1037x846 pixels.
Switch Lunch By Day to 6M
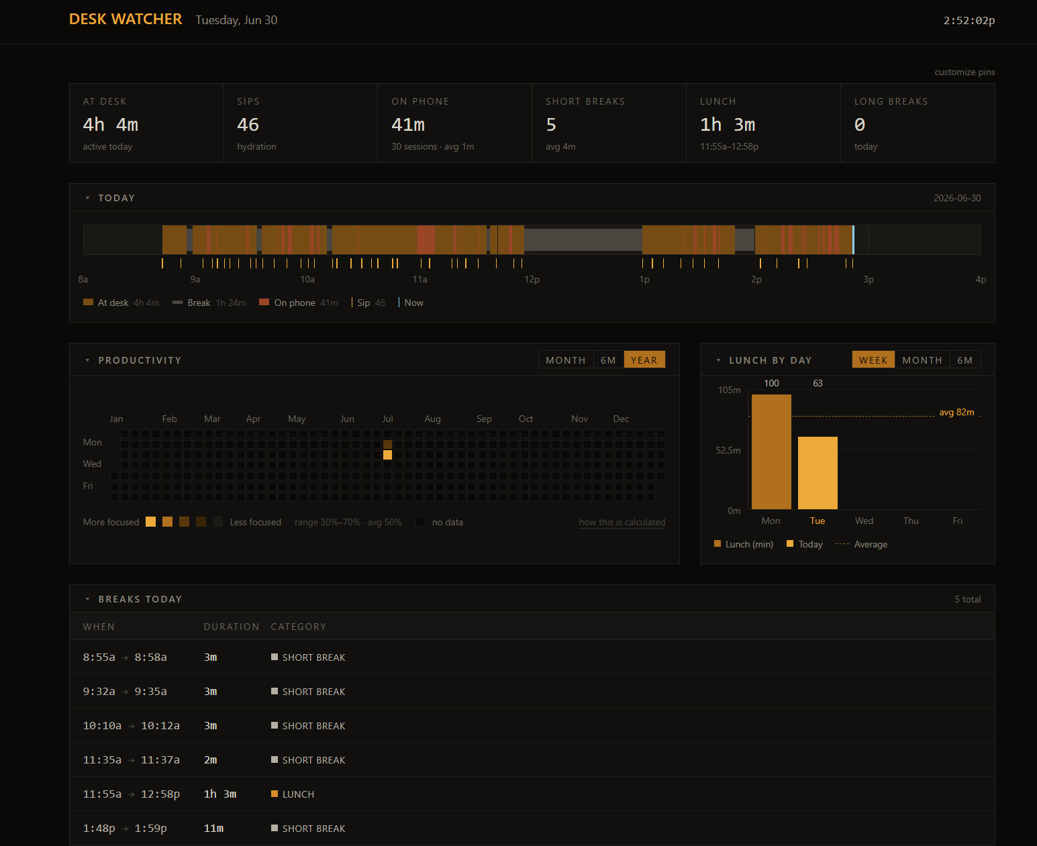click(x=965, y=360)
